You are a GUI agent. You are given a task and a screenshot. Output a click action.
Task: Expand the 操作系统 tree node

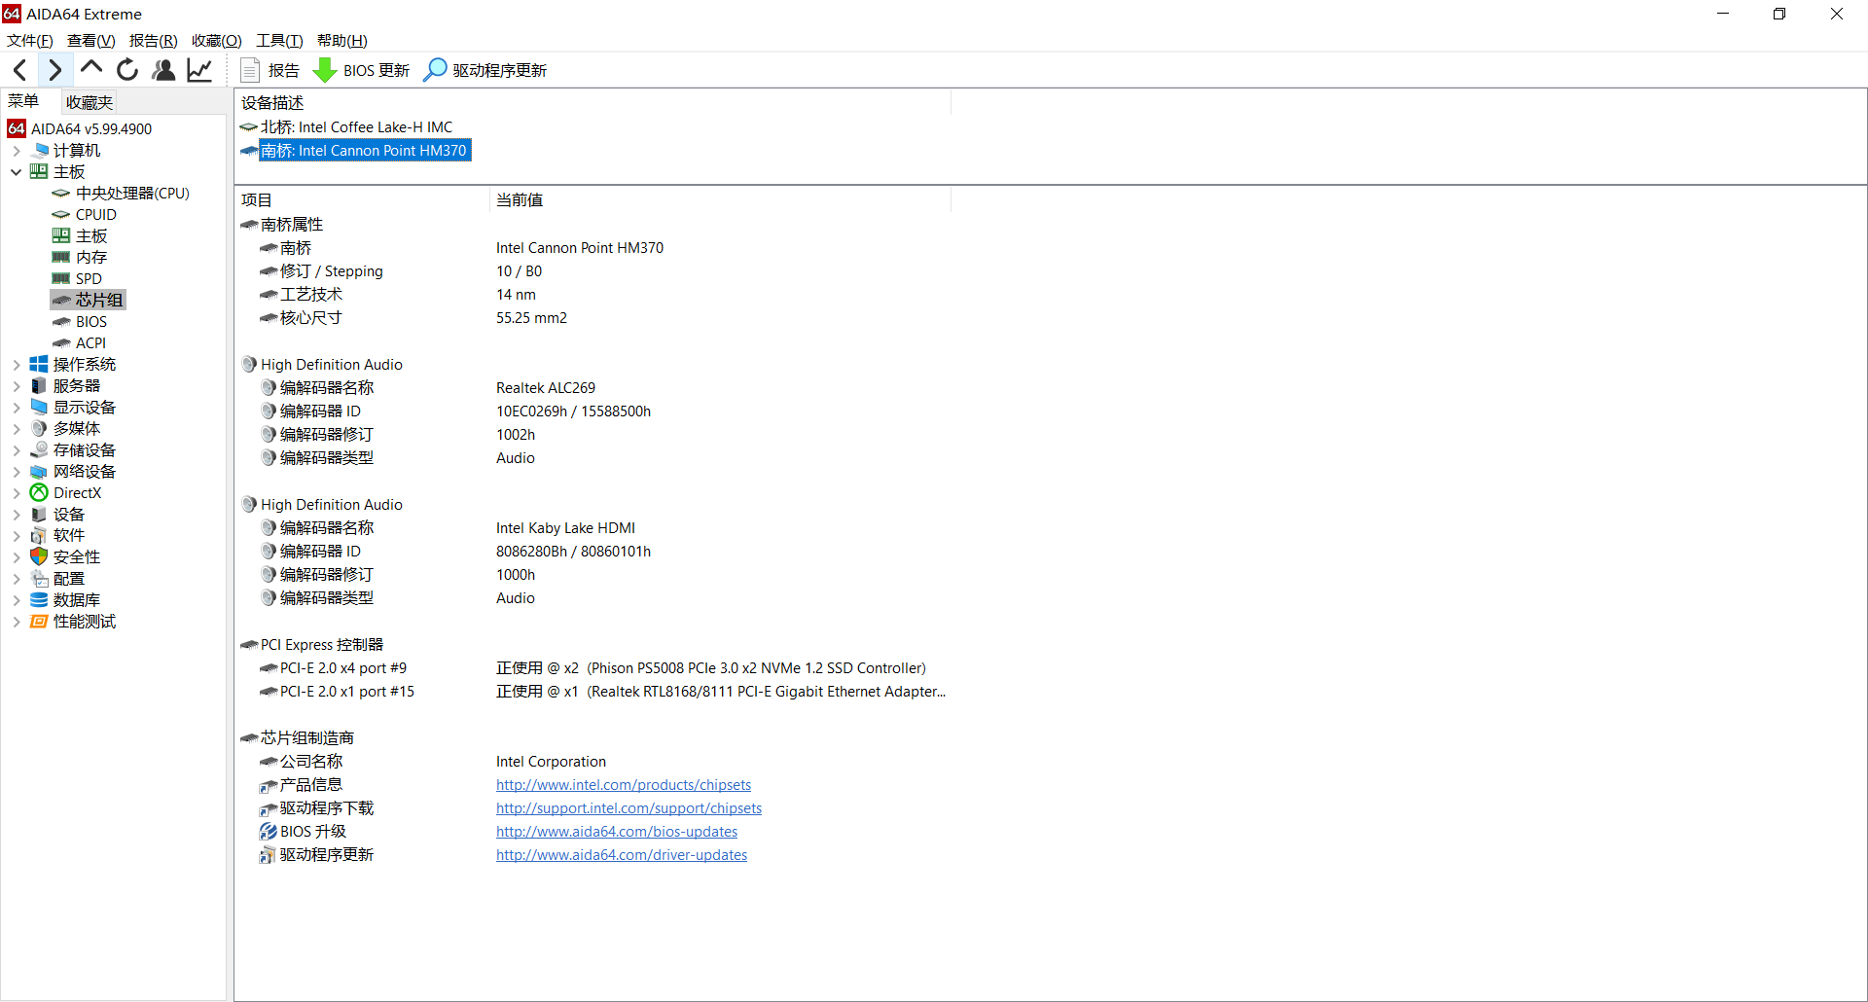tap(17, 365)
